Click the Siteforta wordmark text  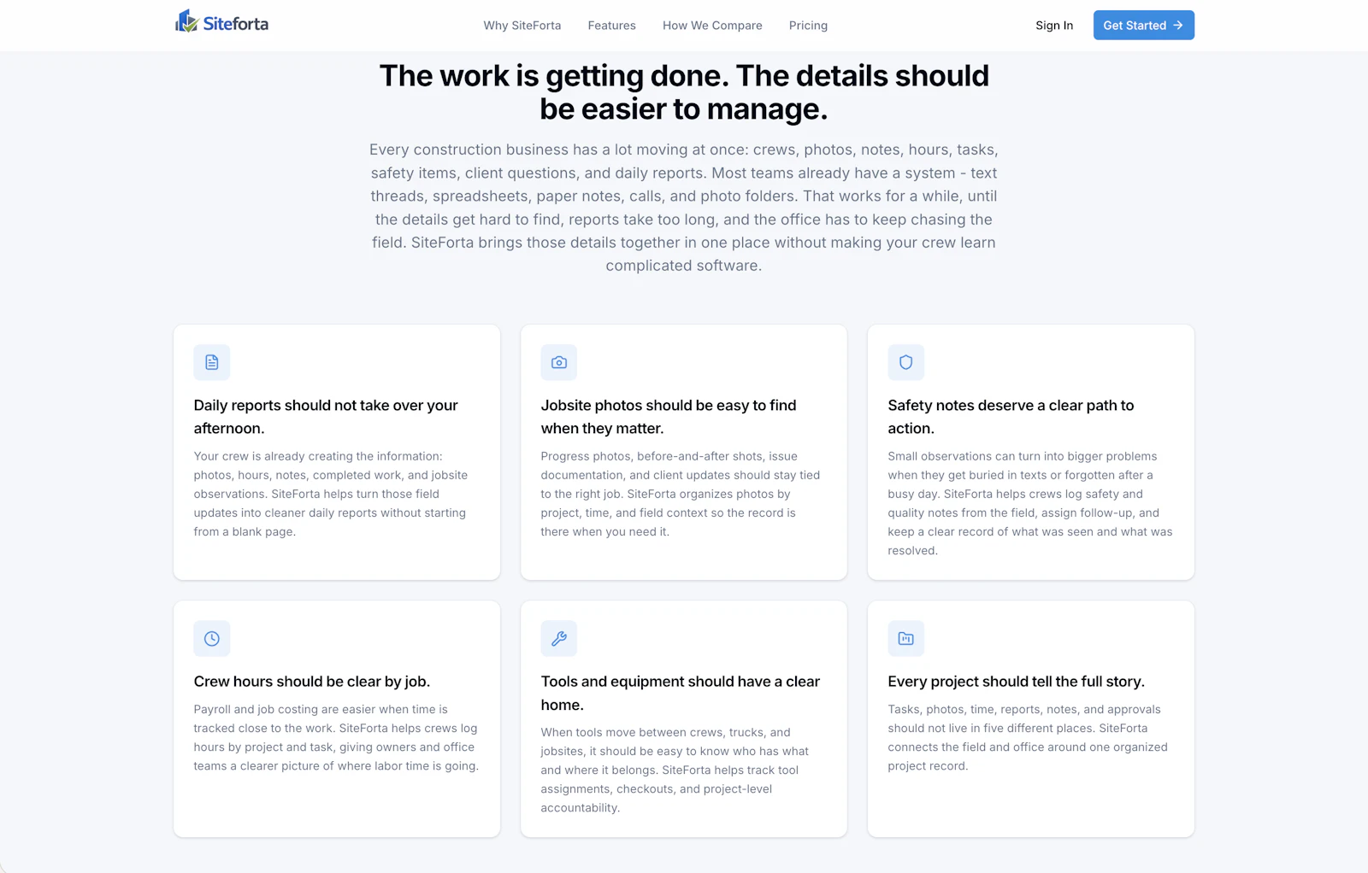[236, 24]
